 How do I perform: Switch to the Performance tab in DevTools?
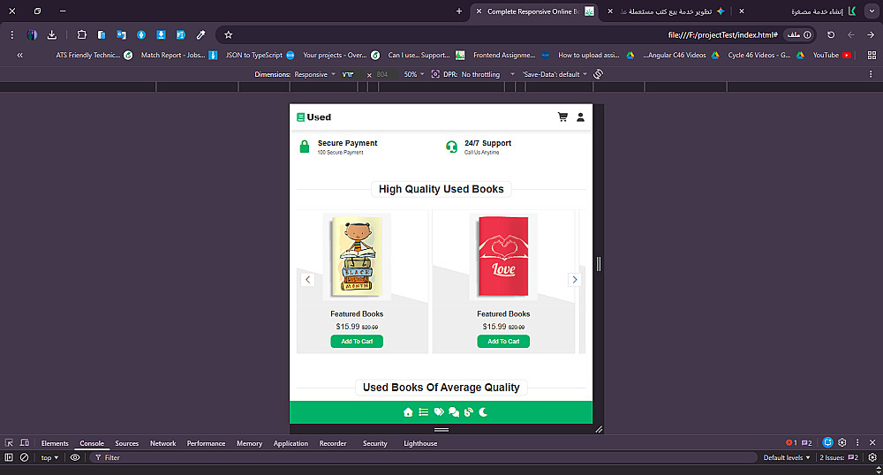click(x=206, y=443)
